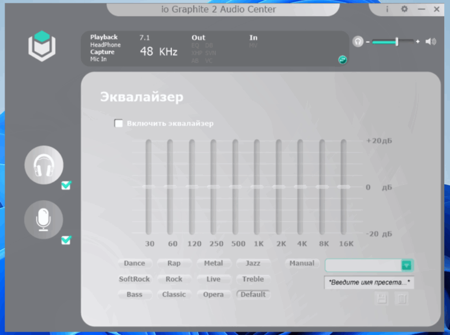450x335 pixels.
Task: Select the Default preset
Action: (253, 294)
